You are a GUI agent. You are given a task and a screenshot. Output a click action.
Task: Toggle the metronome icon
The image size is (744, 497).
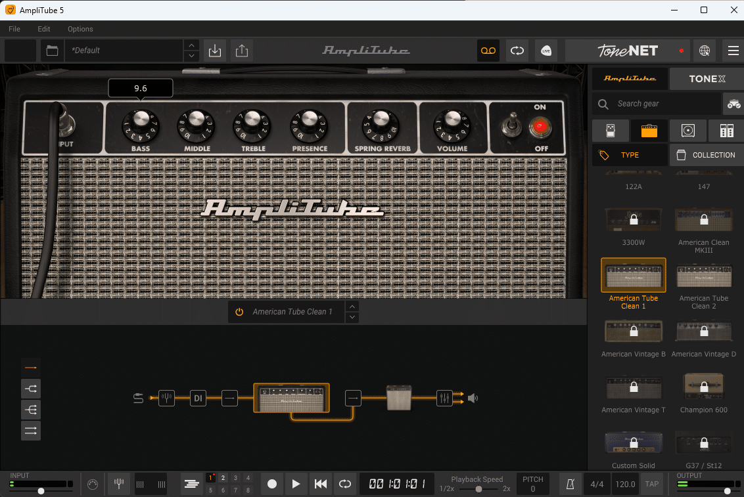point(570,485)
